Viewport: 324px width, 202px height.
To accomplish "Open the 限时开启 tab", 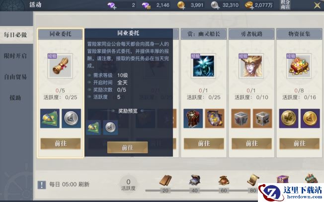I will point(15,56).
